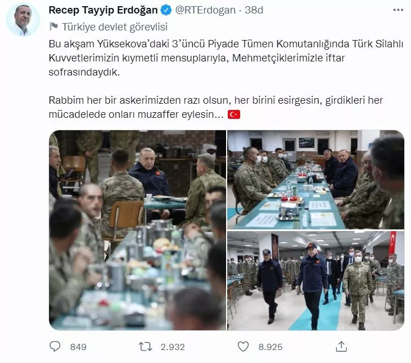Click the 849 replies count
The width and height of the screenshot is (411, 363).
click(x=78, y=347)
